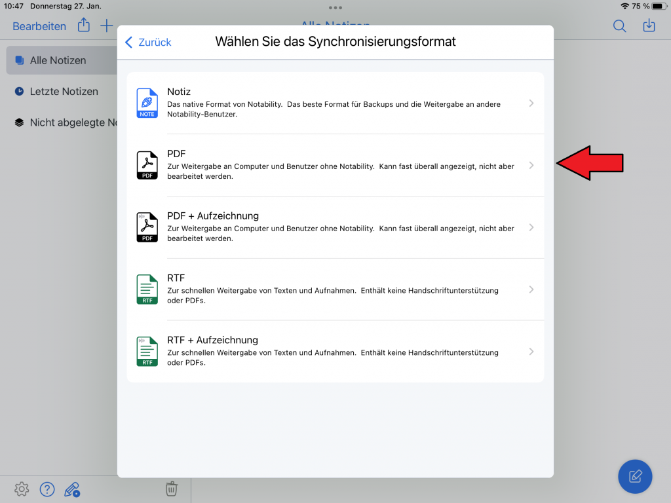Tap the trash can icon
Viewport: 671px width, 503px height.
pos(171,489)
